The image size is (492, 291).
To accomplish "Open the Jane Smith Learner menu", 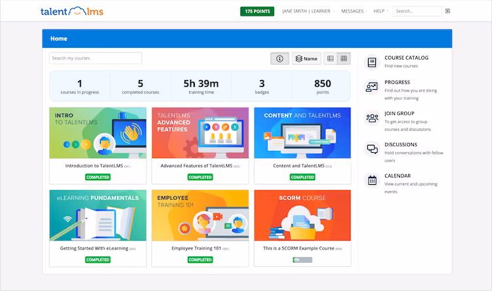I will pyautogui.click(x=308, y=11).
